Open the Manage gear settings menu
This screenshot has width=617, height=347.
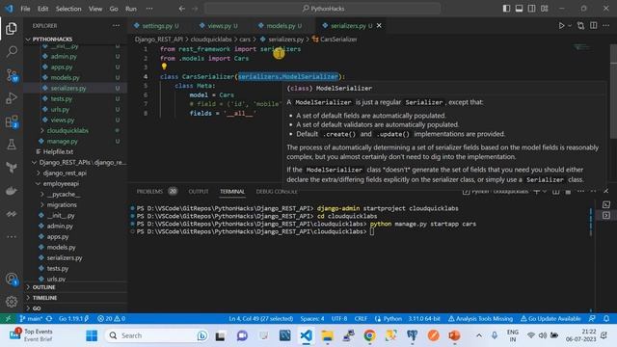tap(12, 302)
